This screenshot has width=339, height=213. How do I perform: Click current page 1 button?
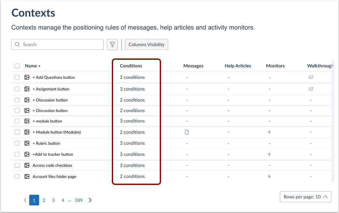click(34, 200)
